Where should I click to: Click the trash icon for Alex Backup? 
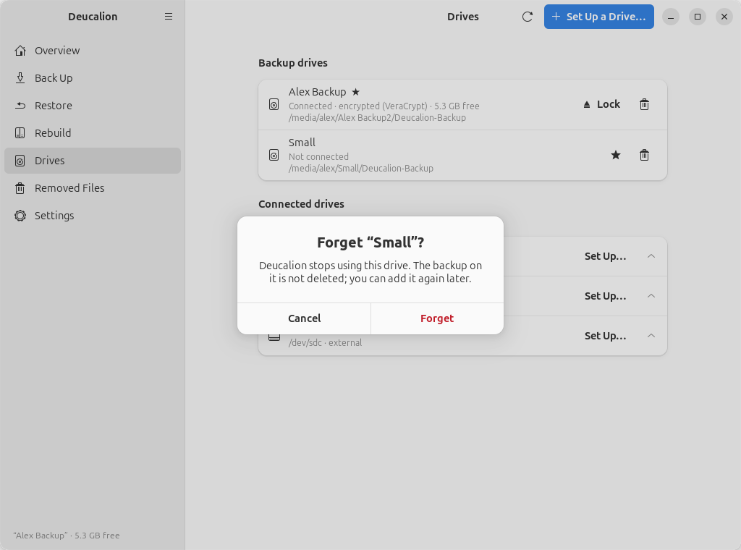coord(644,104)
